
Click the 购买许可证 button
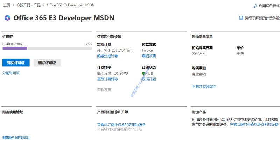click(x=16, y=62)
